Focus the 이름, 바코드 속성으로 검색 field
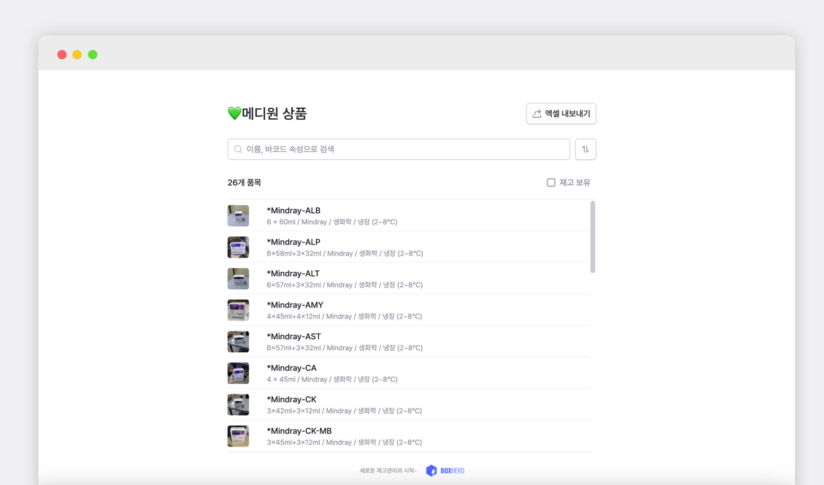 click(398, 149)
